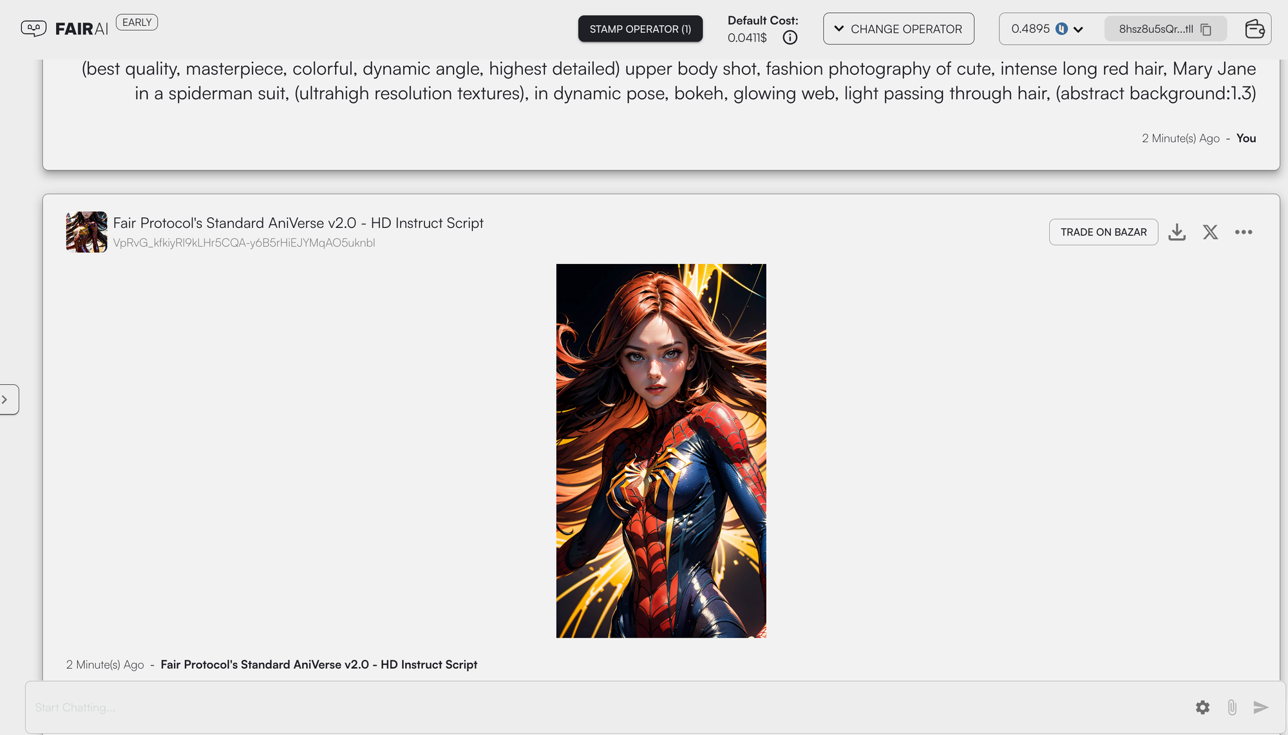Click the AniVerse model avatar thumbnail
The height and width of the screenshot is (735, 1288).
coord(87,232)
